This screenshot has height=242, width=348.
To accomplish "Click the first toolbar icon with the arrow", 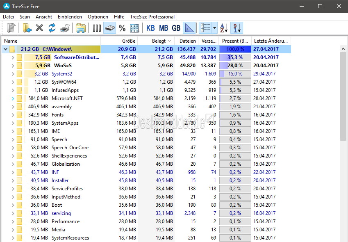I will (11, 28).
